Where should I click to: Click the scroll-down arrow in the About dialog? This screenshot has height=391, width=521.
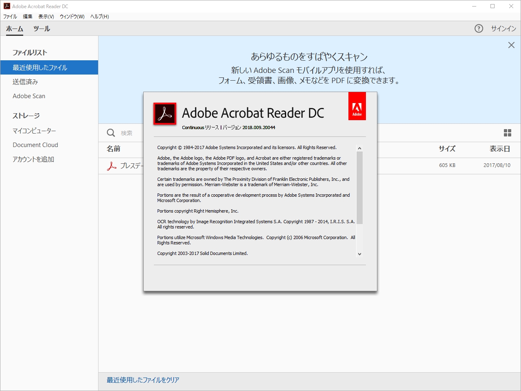[x=359, y=254]
